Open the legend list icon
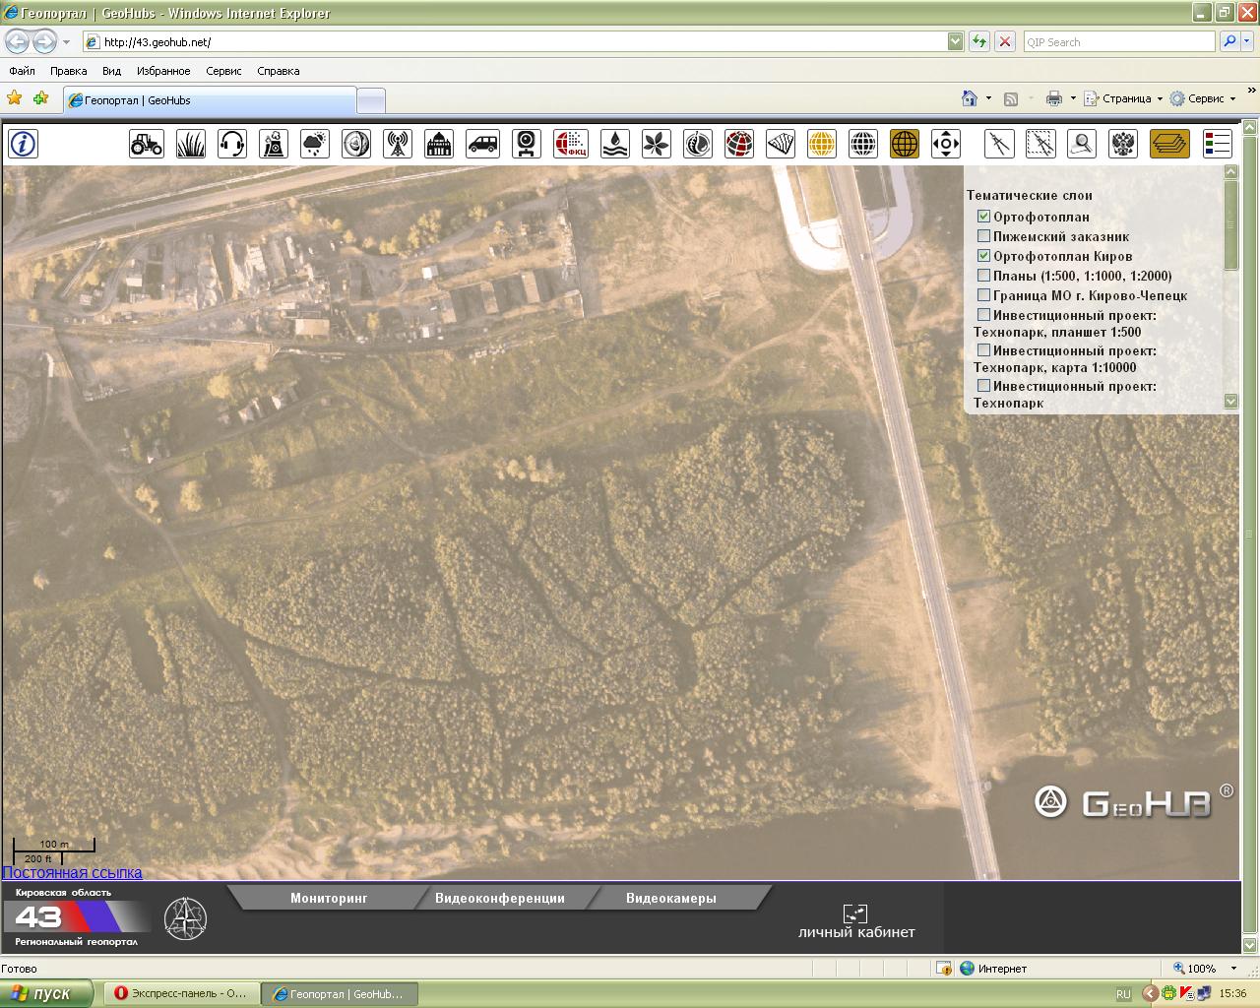1260x1008 pixels. tap(1218, 144)
